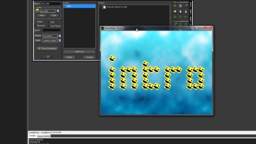Select the Set Gravity action icon
The width and height of the screenshot is (256, 144).
point(186,12)
